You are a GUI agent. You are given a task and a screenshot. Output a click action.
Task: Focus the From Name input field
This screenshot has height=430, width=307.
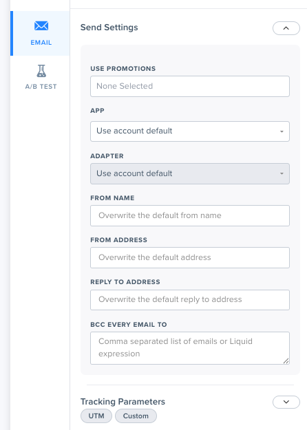click(x=190, y=215)
